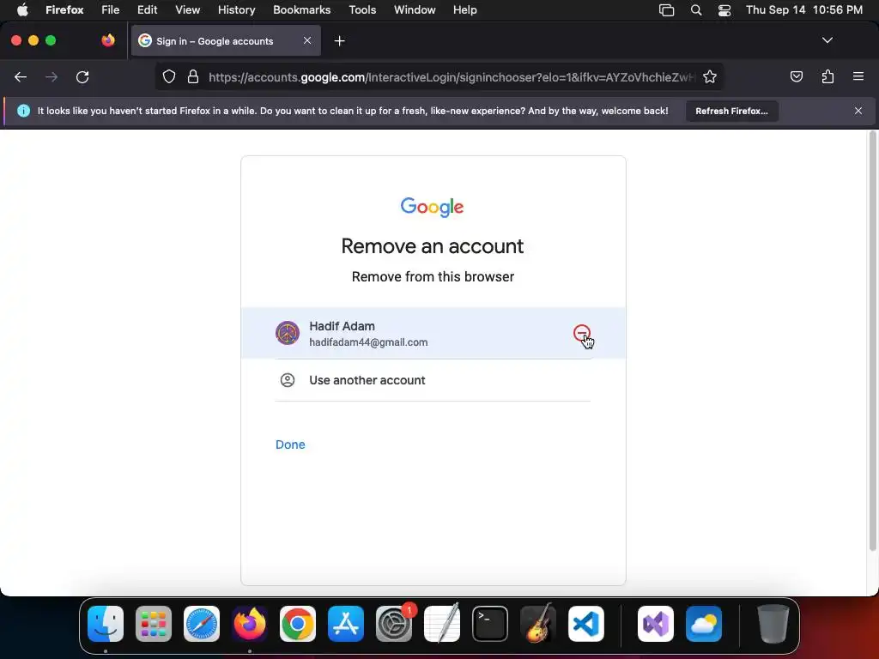View site security lock information
879x659 pixels.
coord(193,76)
